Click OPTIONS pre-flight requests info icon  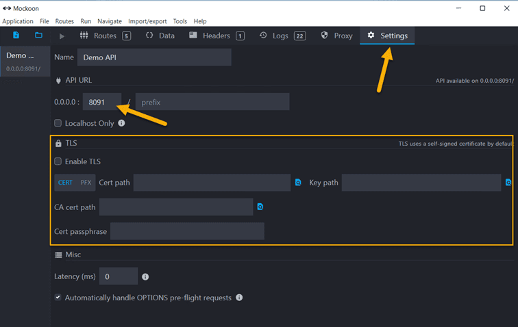pos(239,298)
